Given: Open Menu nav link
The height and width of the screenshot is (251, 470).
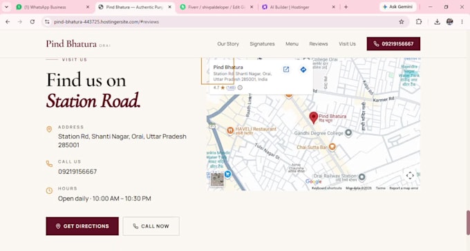Looking at the screenshot, I should (292, 43).
